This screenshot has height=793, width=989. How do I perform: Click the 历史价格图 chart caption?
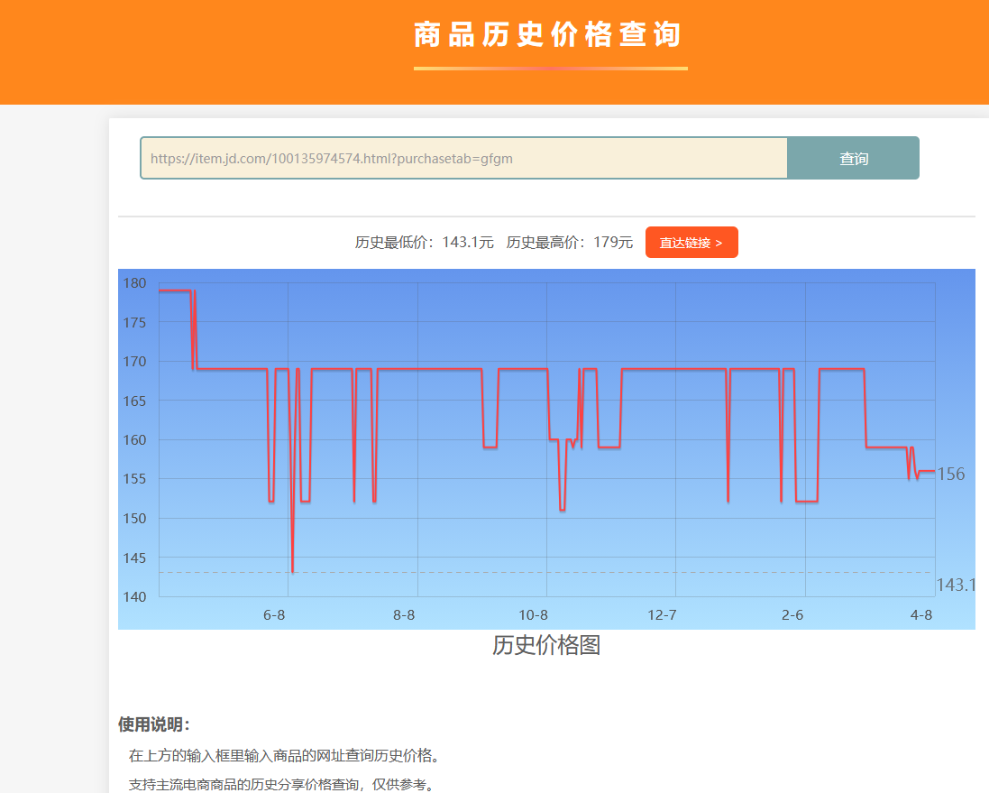546,646
